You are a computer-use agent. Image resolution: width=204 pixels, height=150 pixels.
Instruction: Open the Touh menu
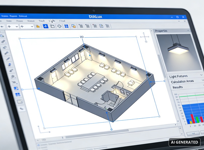(x=42, y=21)
